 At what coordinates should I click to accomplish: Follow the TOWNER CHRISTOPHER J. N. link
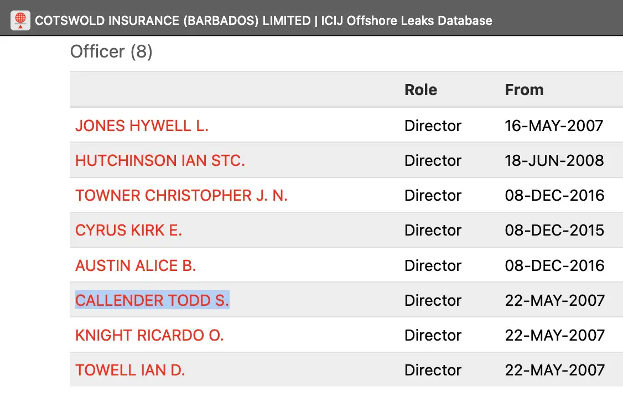click(181, 195)
